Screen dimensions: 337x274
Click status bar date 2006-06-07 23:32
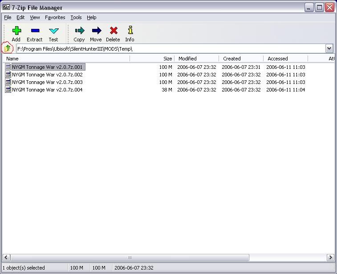tap(134, 268)
